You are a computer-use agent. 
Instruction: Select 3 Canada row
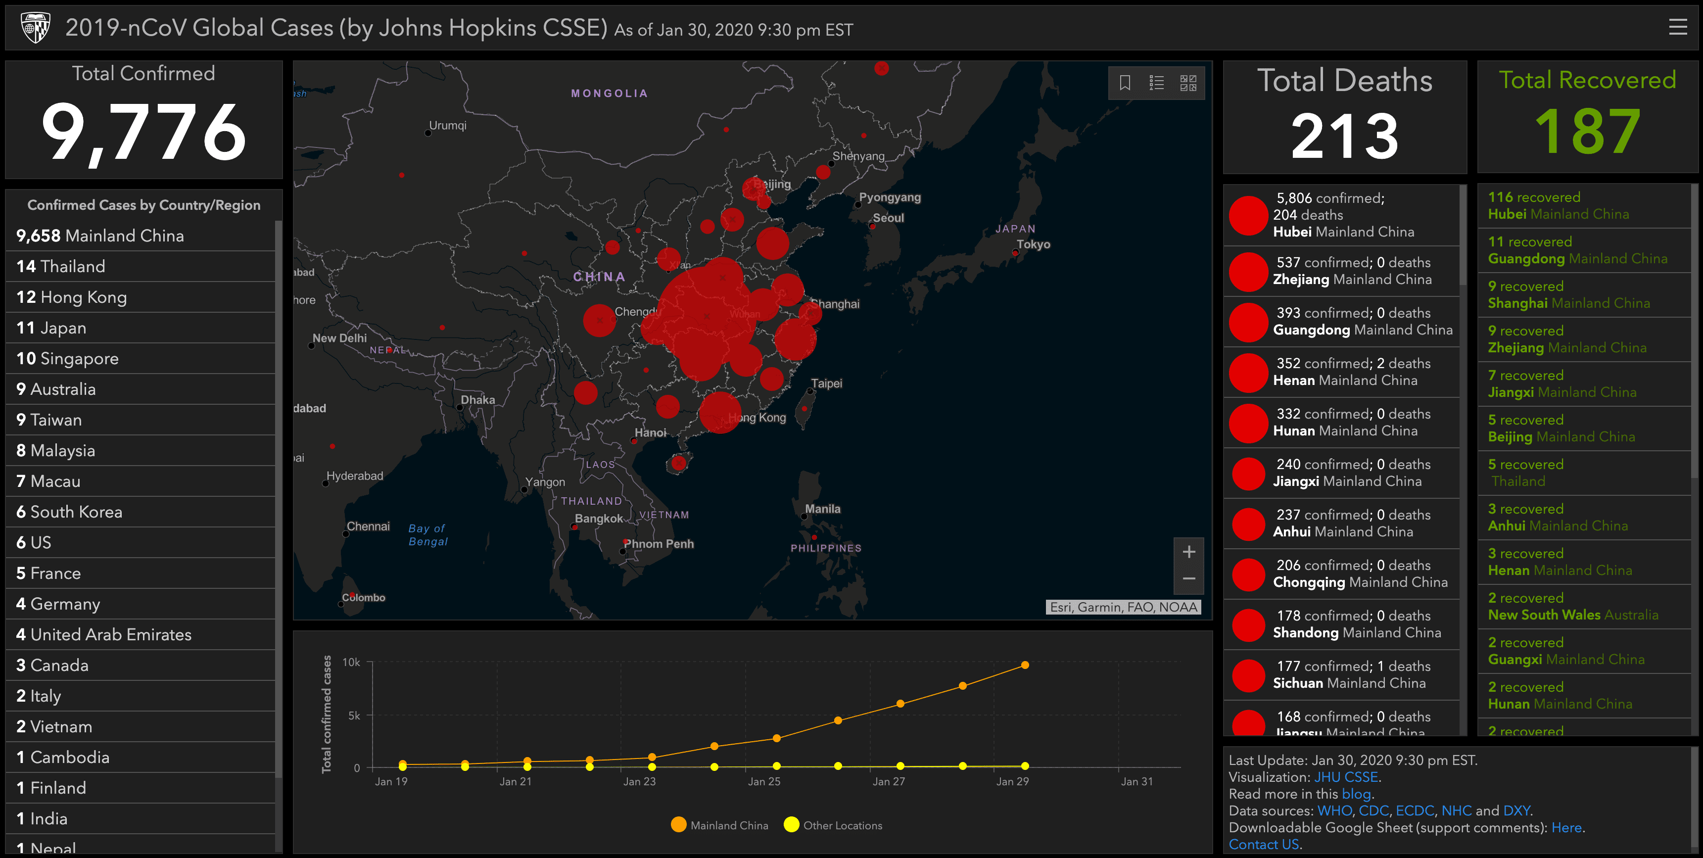(140, 665)
